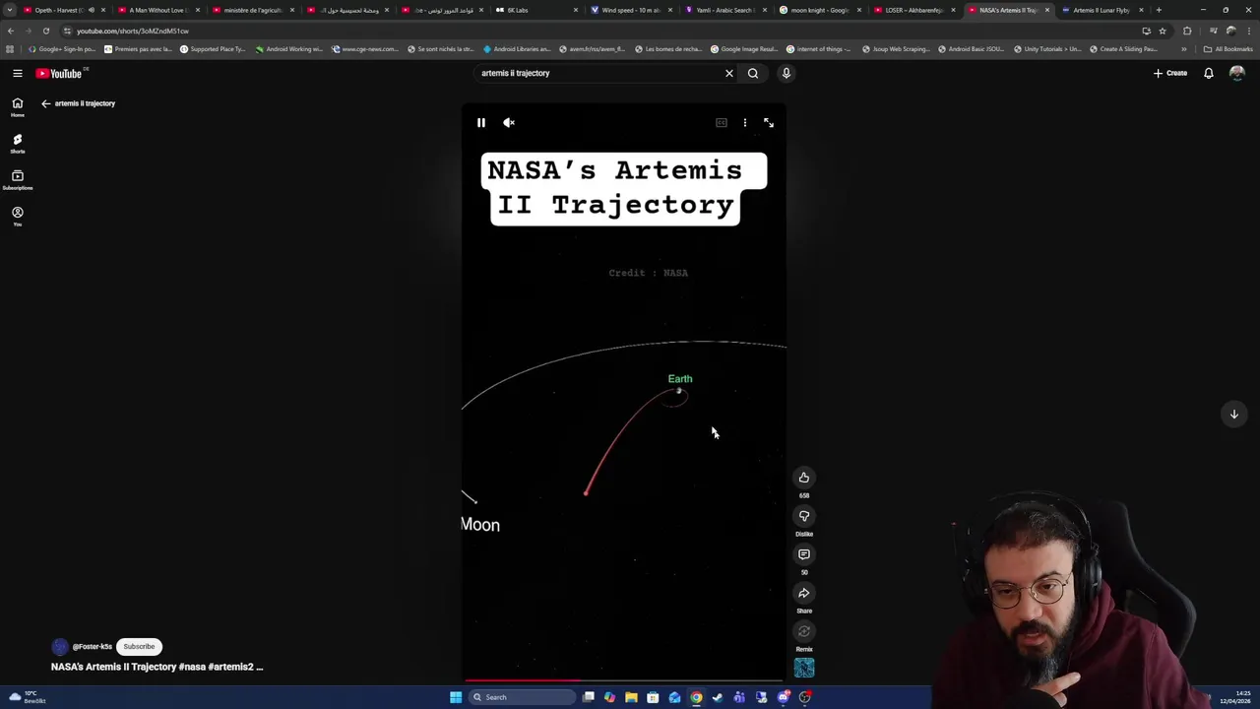Click the browser address bar URL

(133, 31)
